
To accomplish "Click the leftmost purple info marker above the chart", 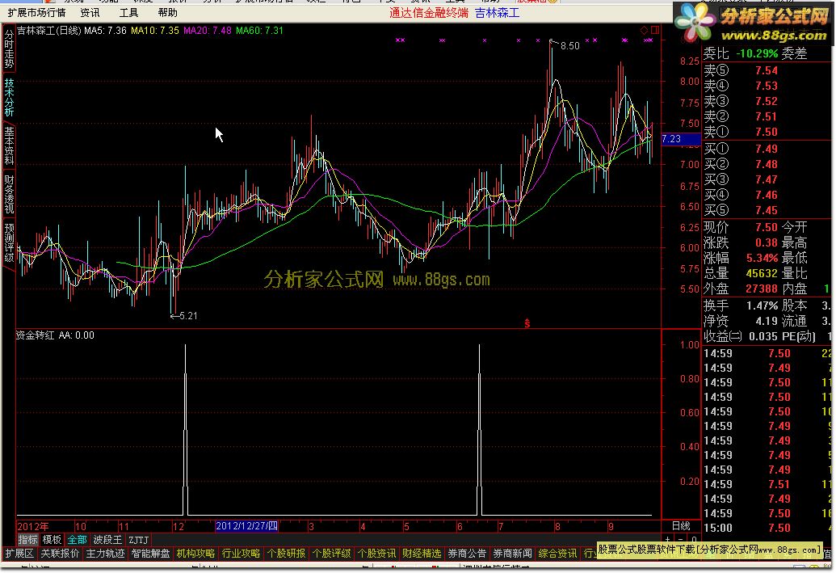I will (x=397, y=40).
